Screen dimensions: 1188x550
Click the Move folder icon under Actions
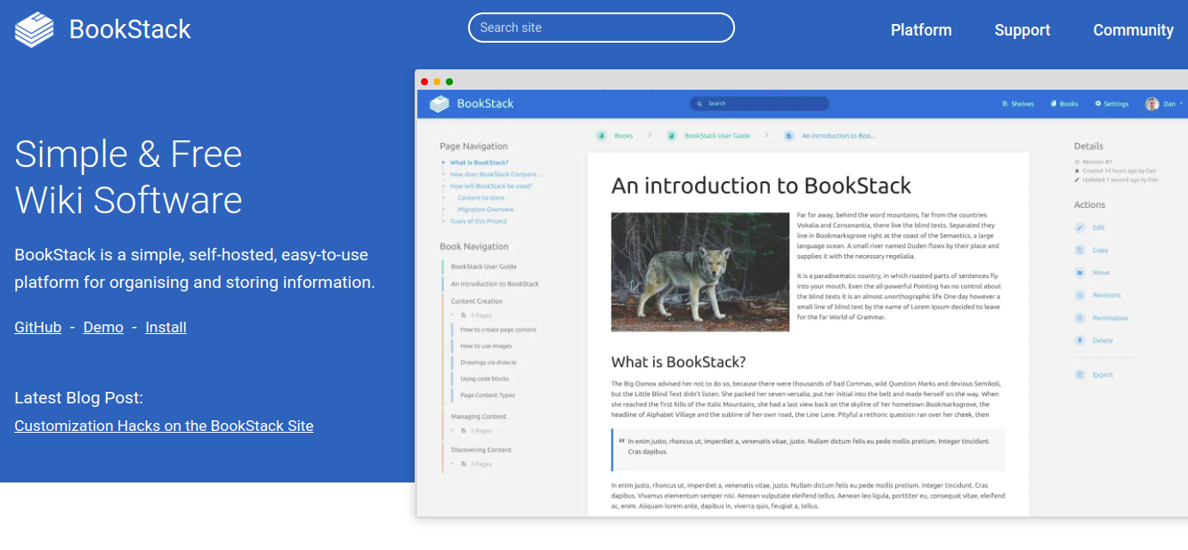pos(1079,273)
